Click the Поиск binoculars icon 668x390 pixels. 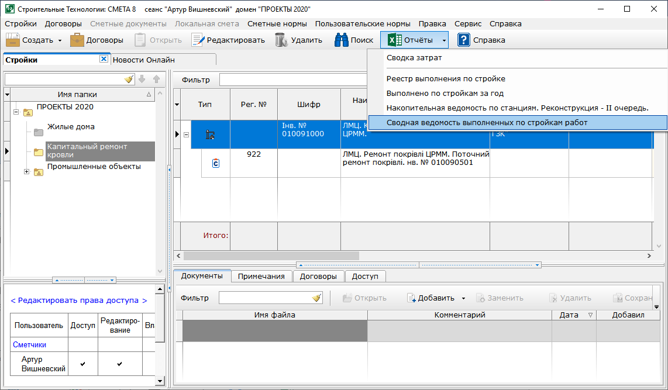pyautogui.click(x=342, y=40)
